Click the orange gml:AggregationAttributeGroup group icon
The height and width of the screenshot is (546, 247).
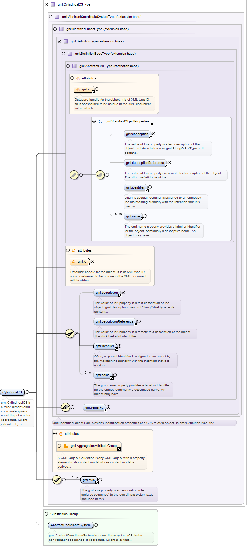66,446
